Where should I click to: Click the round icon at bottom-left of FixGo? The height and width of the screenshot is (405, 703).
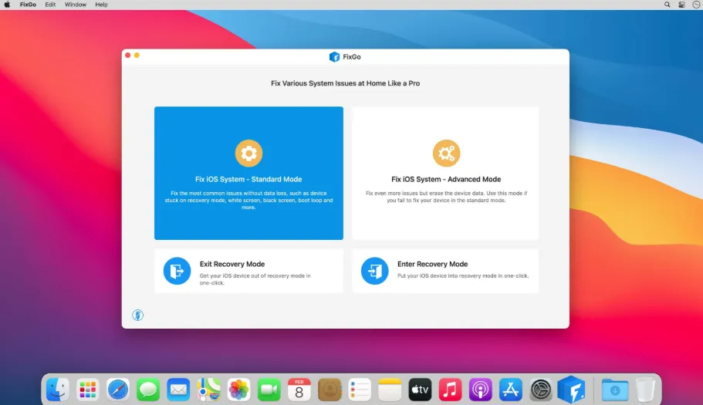137,316
